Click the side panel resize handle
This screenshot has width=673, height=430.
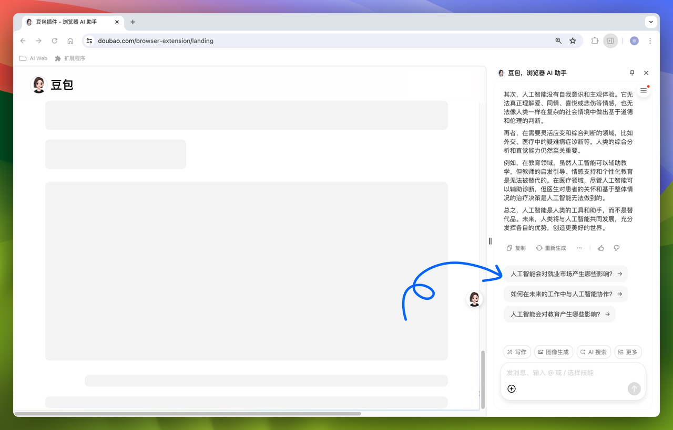coord(490,242)
